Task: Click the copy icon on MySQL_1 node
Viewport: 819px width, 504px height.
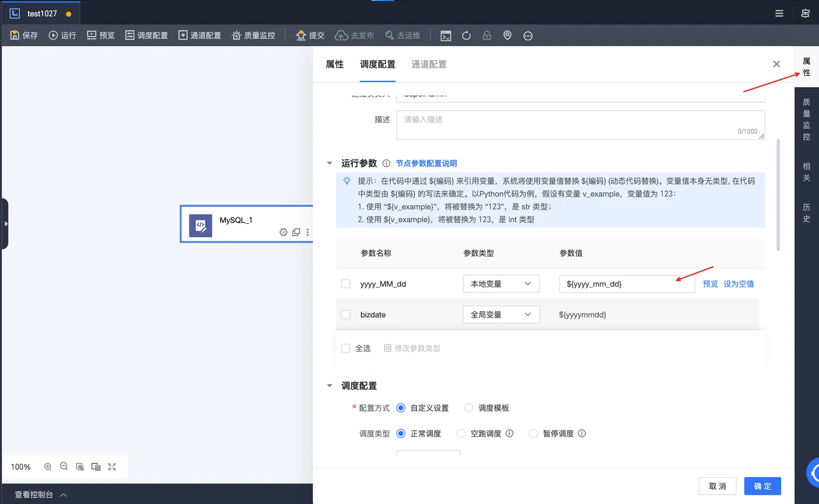Action: point(296,232)
